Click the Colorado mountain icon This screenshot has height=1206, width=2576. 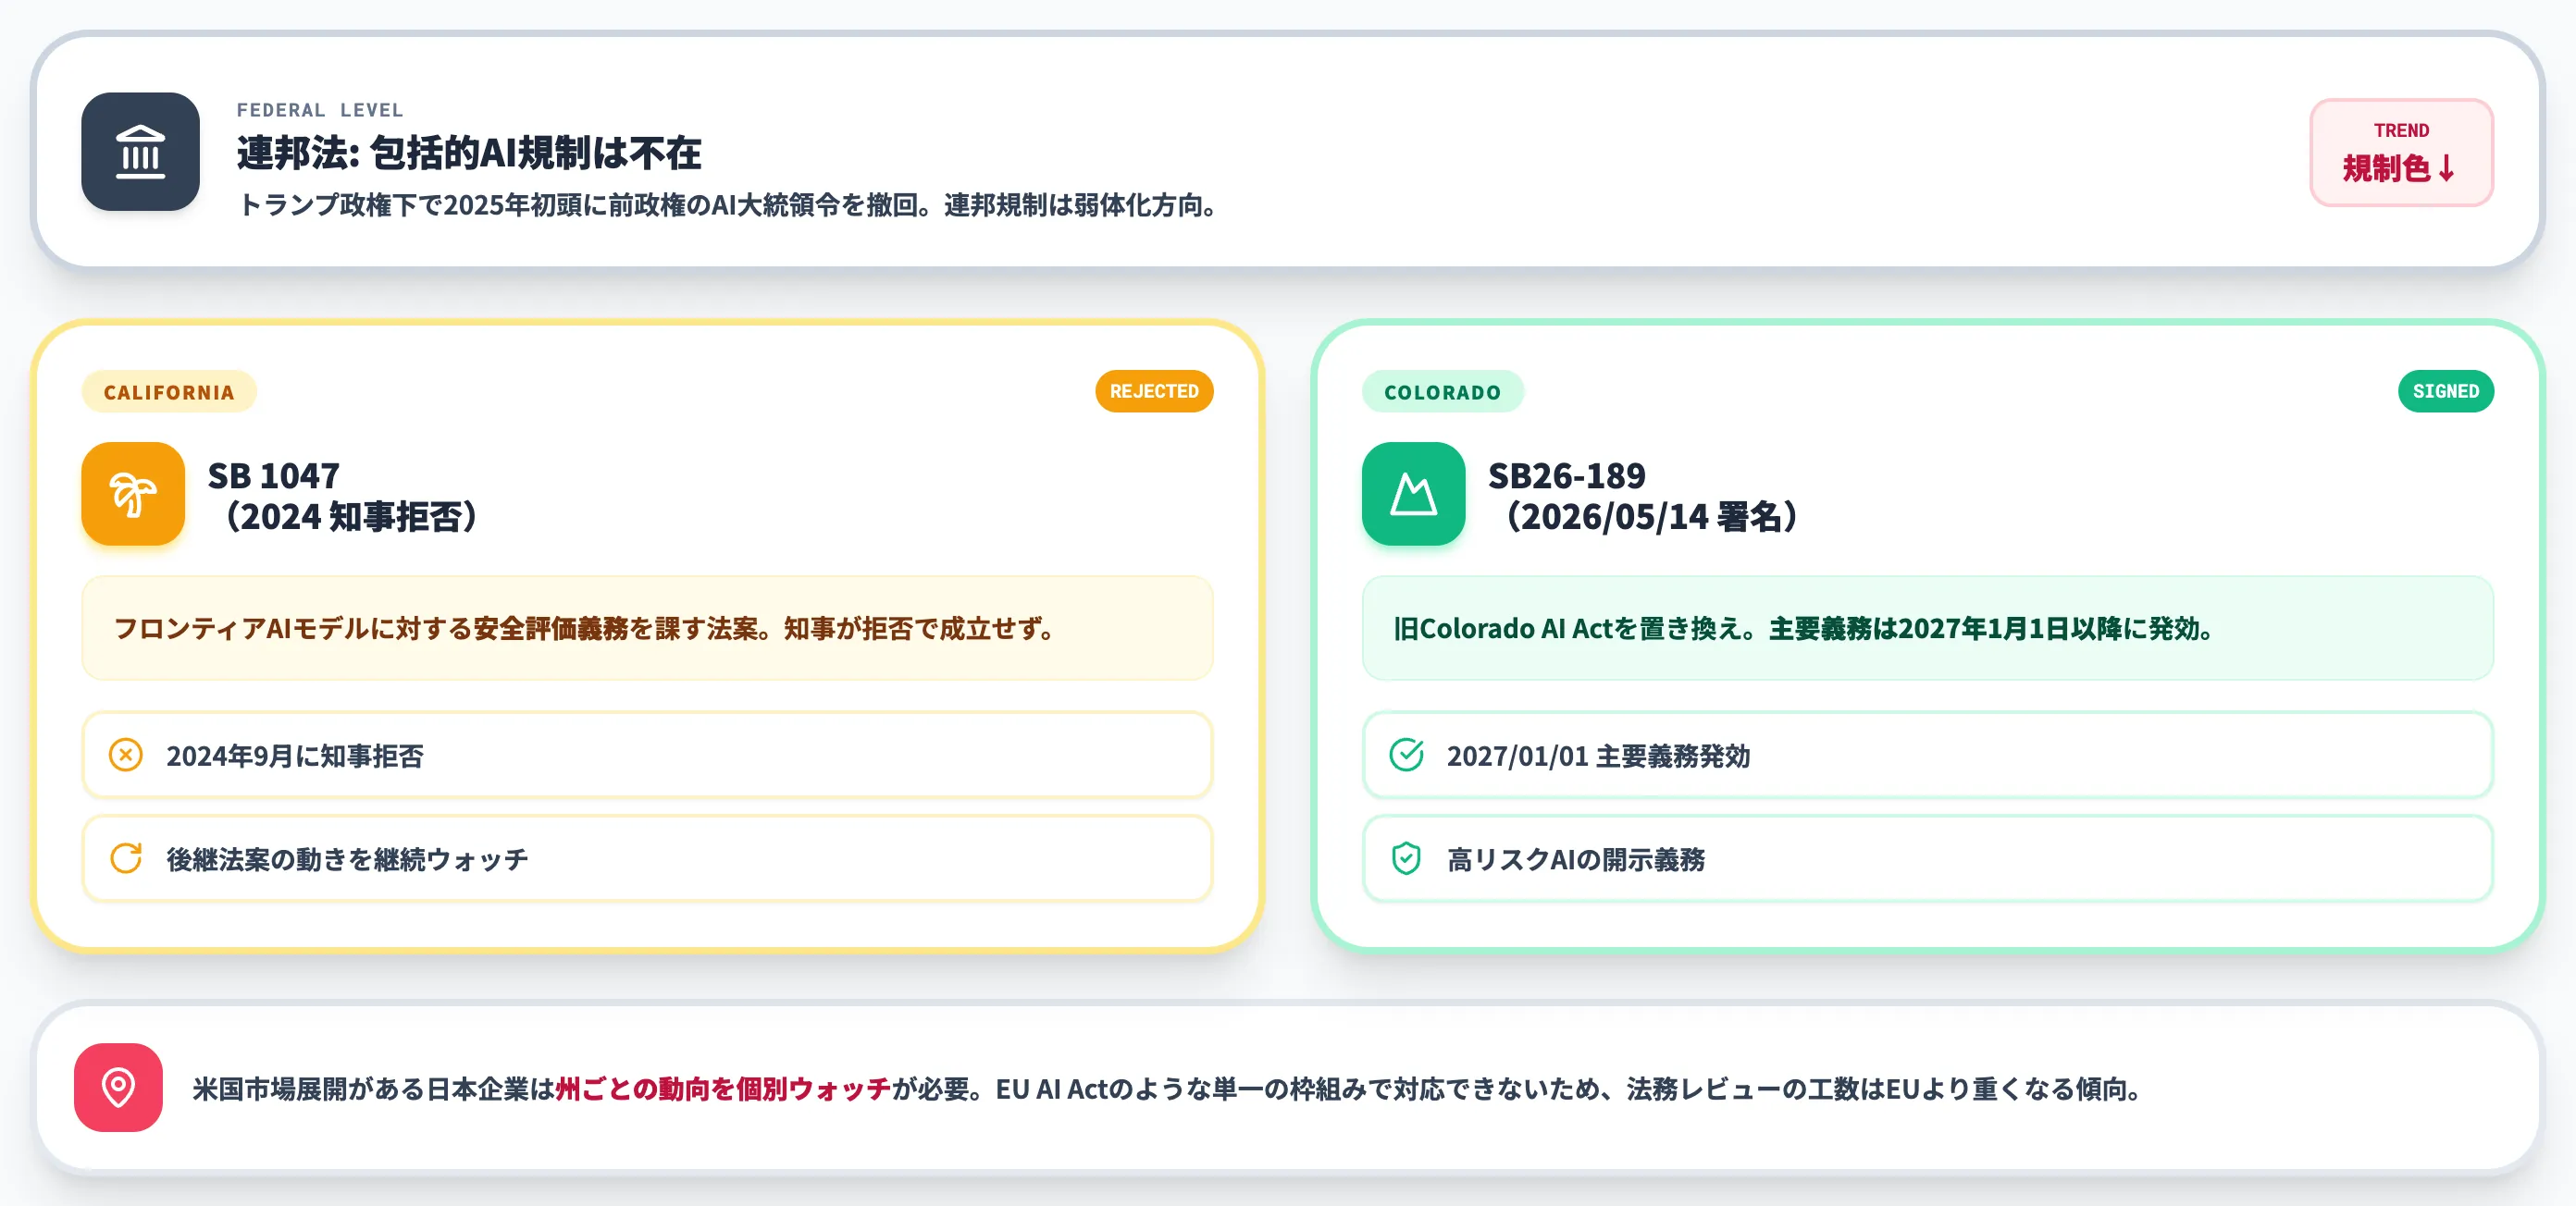point(1413,494)
